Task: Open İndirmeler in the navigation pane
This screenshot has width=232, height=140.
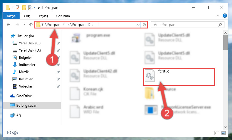Action: point(27,65)
